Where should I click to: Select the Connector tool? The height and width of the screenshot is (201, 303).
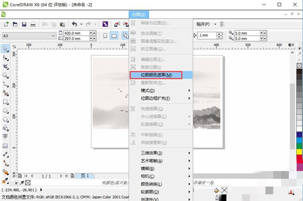5,163
